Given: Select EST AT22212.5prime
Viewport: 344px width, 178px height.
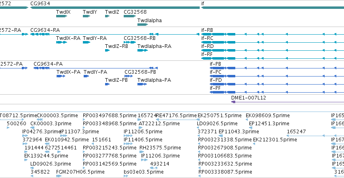Looking at the screenshot, I should click(x=159, y=124).
